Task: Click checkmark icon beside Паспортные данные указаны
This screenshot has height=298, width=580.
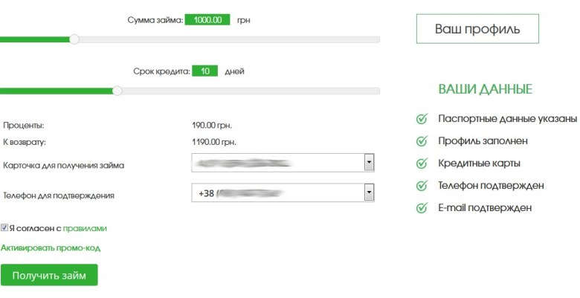Action: pos(422,118)
